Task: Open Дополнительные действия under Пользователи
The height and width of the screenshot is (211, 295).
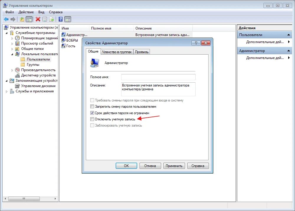Action: click(x=265, y=42)
